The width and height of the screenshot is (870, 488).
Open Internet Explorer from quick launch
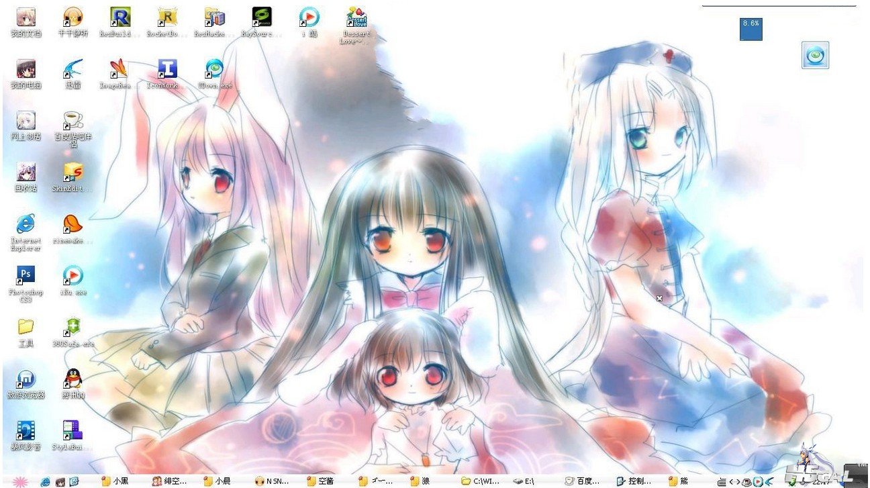pyautogui.click(x=46, y=481)
